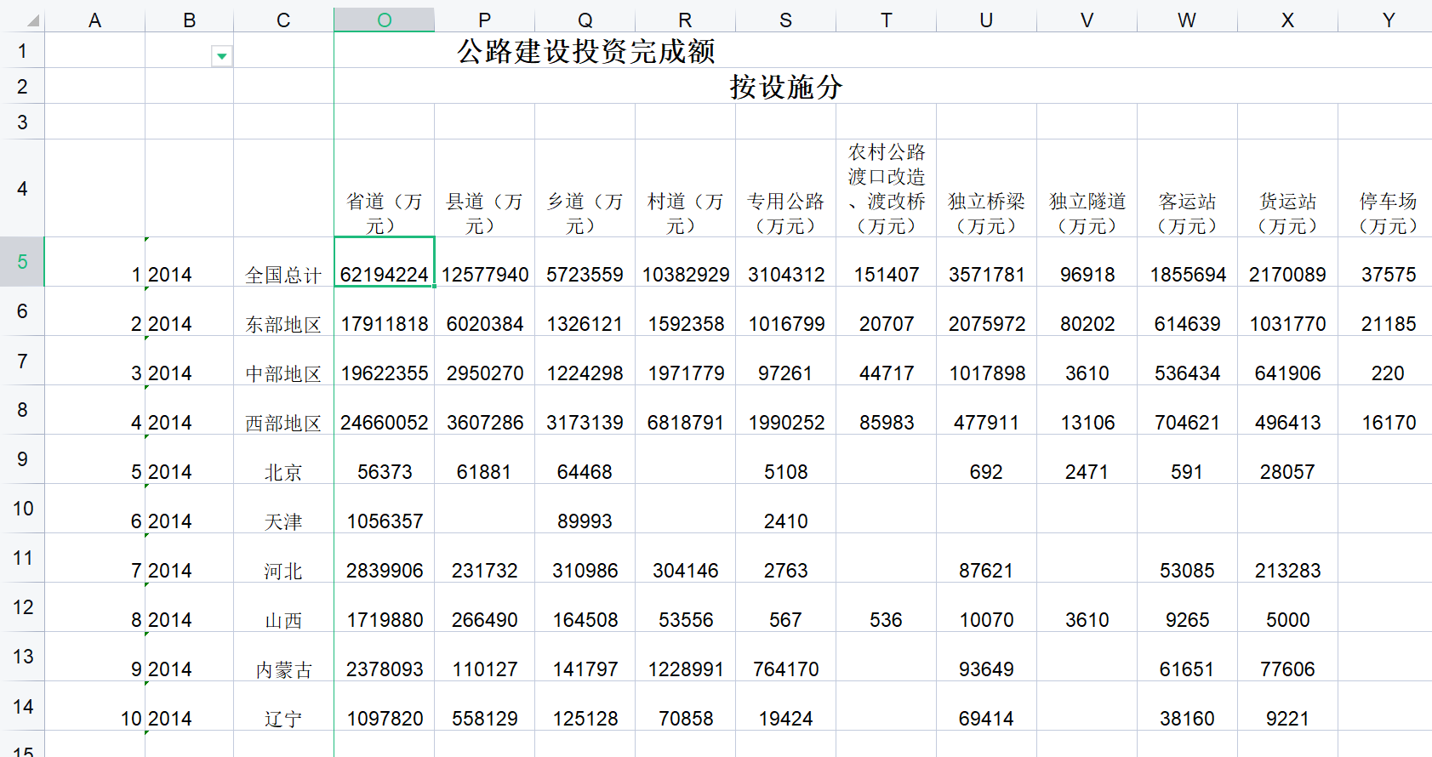
Task: Select 西部地区 cell in column C
Action: [282, 423]
